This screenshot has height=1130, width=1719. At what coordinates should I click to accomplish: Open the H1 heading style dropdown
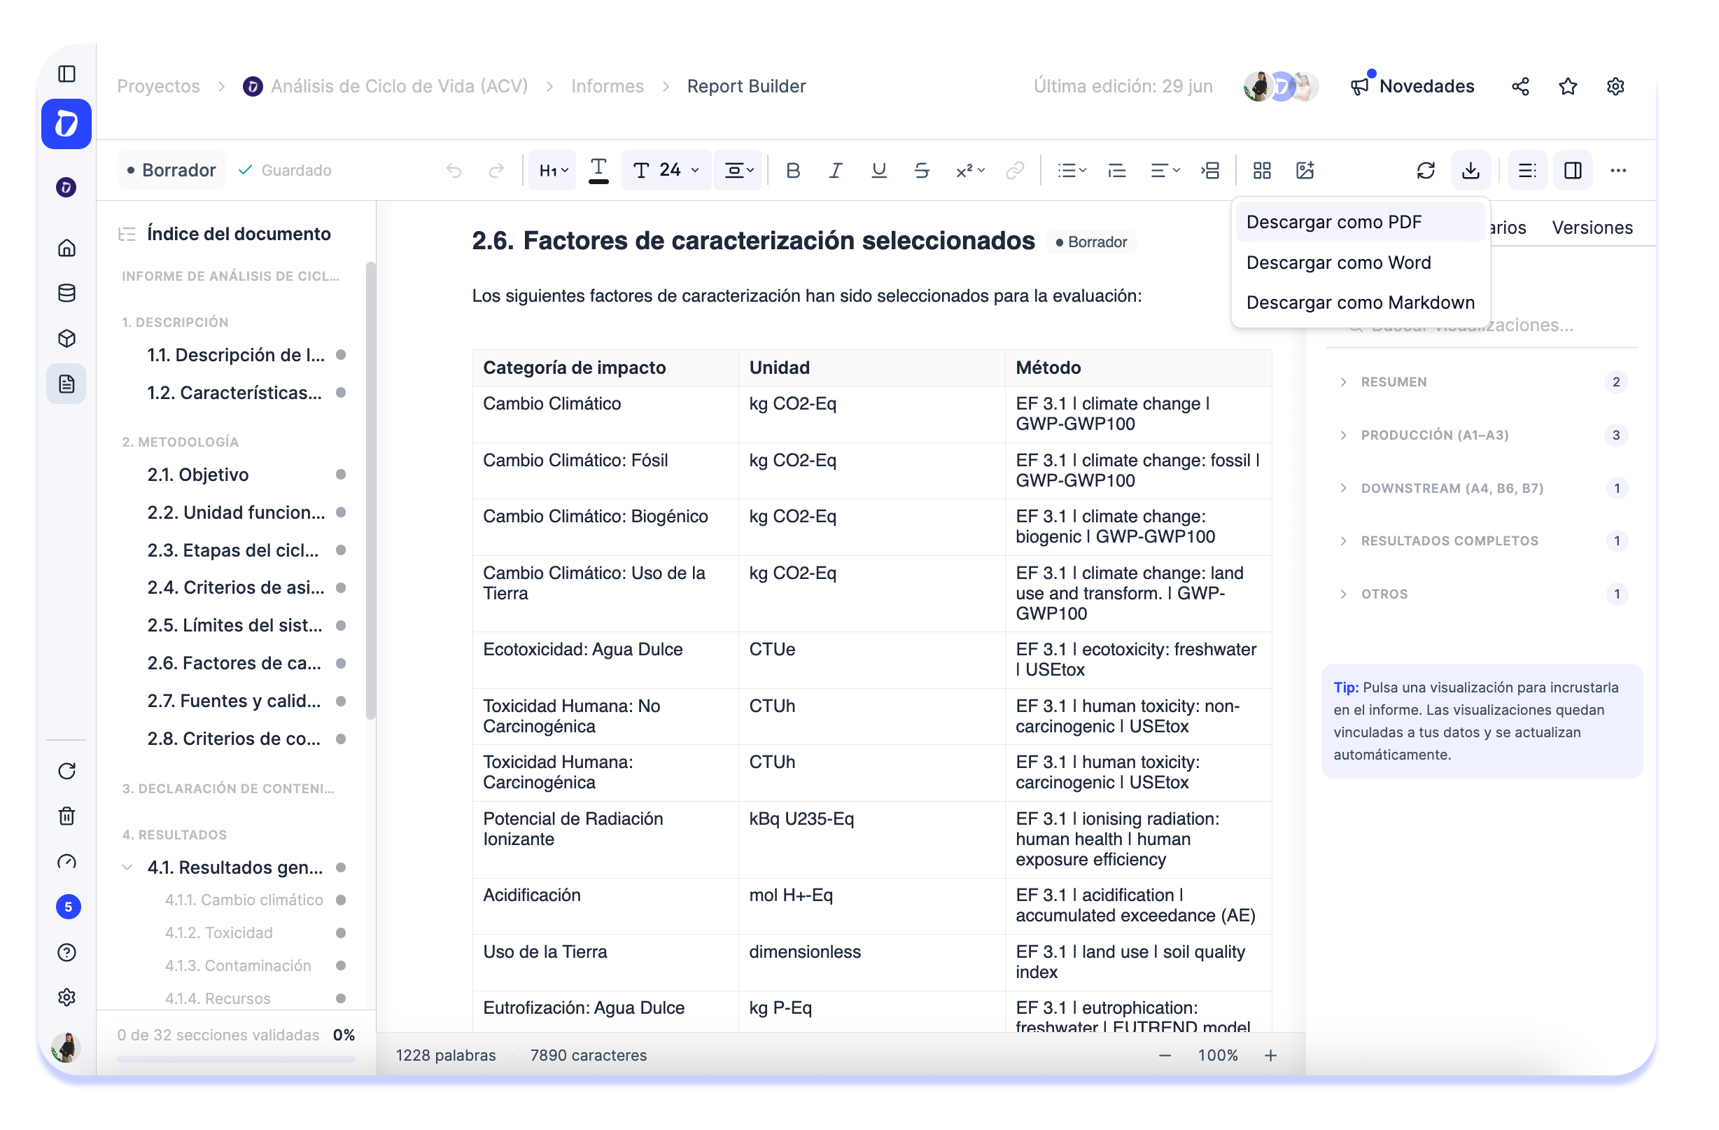(553, 171)
